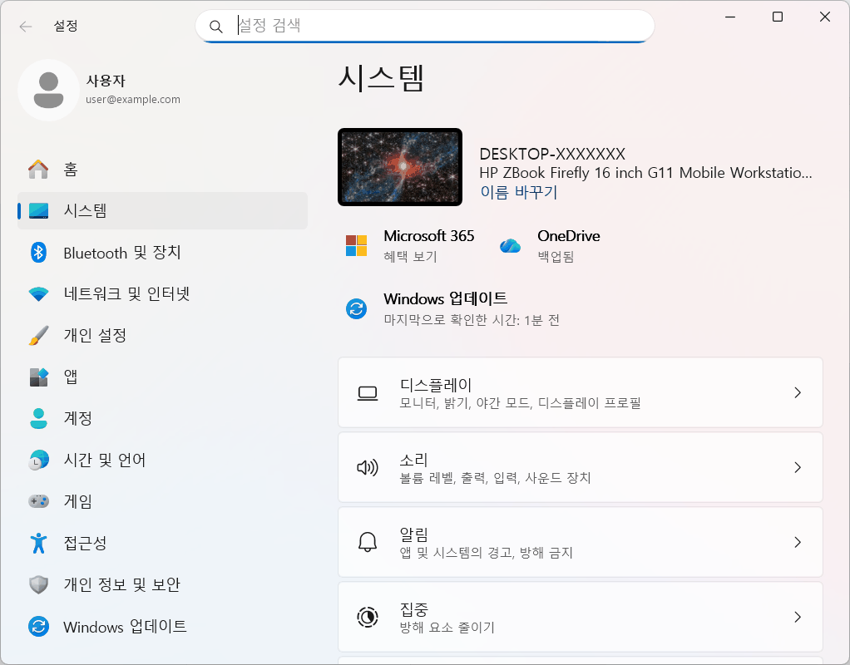This screenshot has width=850, height=665.
Task: Click the back arrow icon
Action: pyautogui.click(x=26, y=26)
